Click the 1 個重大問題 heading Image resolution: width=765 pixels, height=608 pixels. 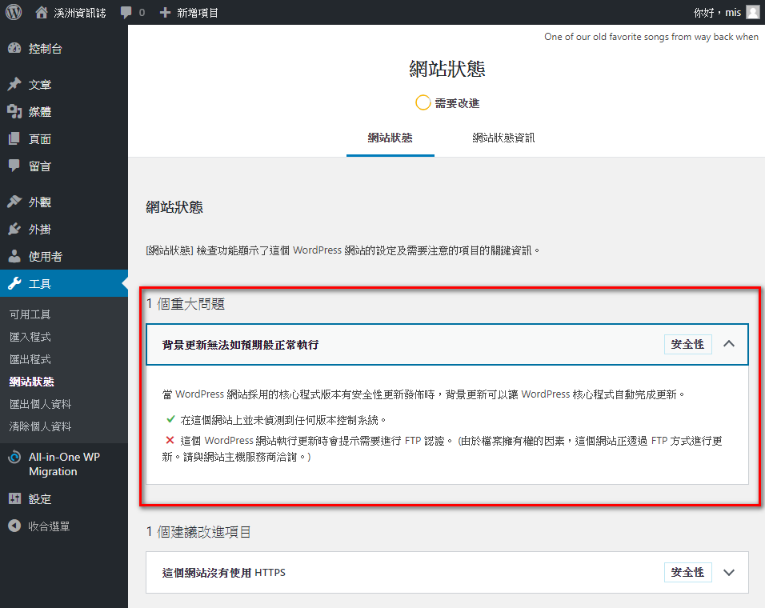pos(186,304)
